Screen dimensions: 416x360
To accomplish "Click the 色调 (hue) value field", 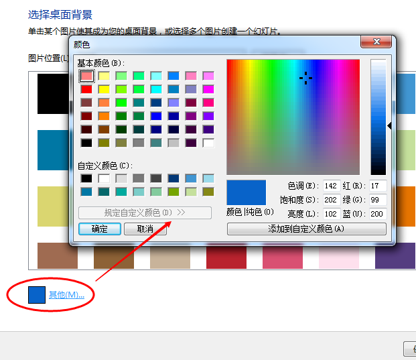I will (x=331, y=186).
